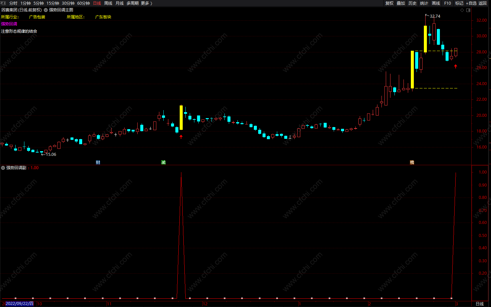Switch to 1分钟 period
This screenshot has height=307, width=491.
click(25, 3)
